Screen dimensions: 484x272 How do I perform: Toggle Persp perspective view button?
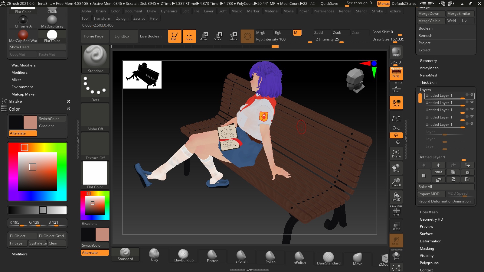(x=396, y=73)
